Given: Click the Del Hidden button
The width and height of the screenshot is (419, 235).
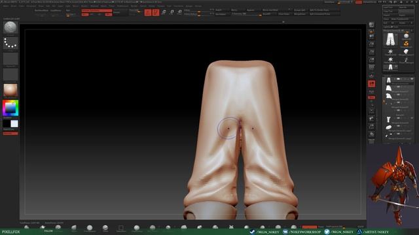Looking at the screenshot, I should [x=222, y=14].
